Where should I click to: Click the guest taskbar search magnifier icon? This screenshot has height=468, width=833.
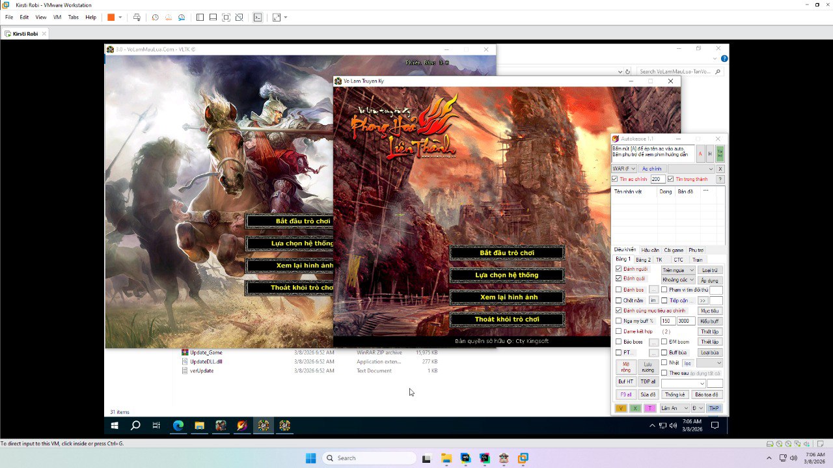pyautogui.click(x=135, y=426)
